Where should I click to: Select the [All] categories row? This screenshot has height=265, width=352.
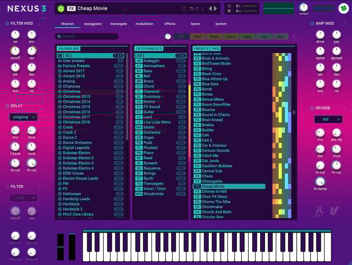(x=160, y=56)
